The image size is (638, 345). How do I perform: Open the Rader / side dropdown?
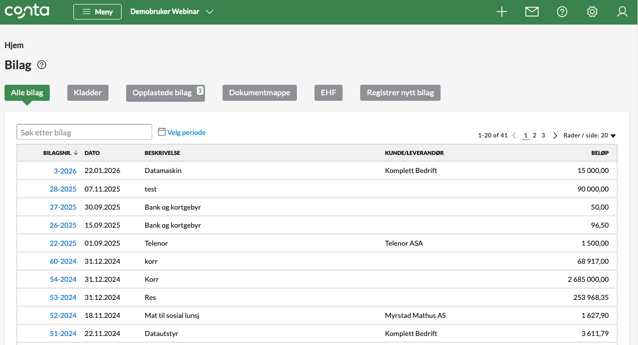coord(589,135)
